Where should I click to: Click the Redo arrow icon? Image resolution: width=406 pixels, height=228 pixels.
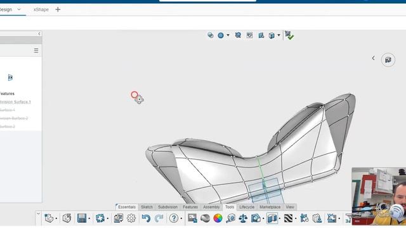coord(159,218)
